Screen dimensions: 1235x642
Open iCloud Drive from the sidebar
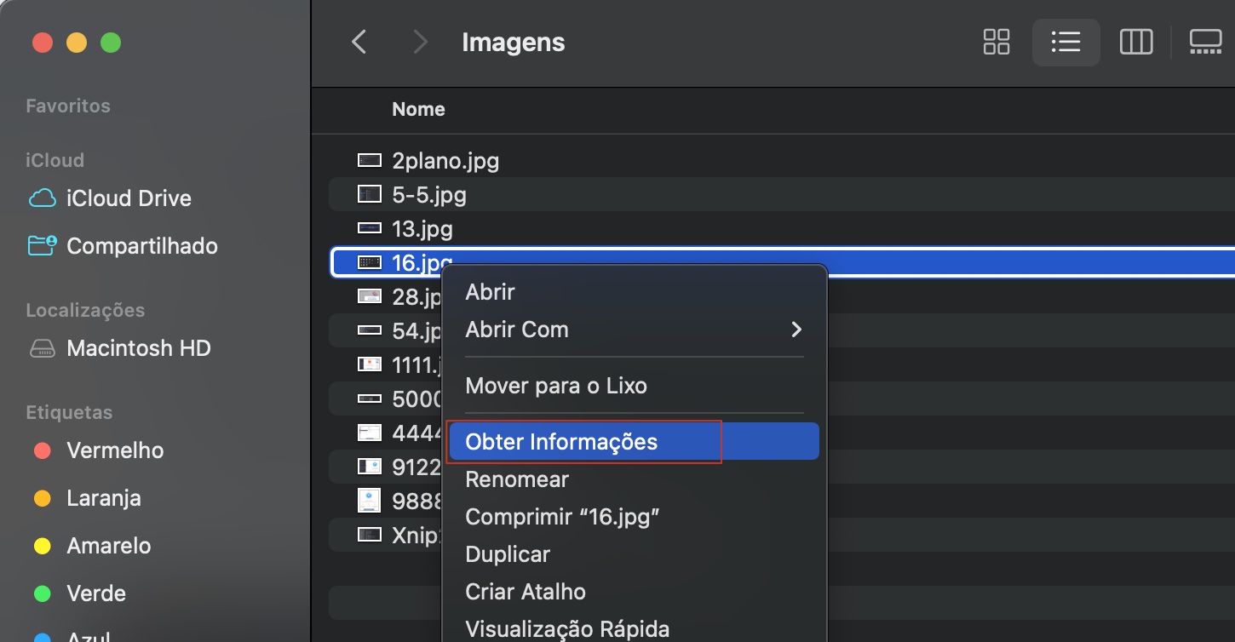pyautogui.click(x=129, y=198)
